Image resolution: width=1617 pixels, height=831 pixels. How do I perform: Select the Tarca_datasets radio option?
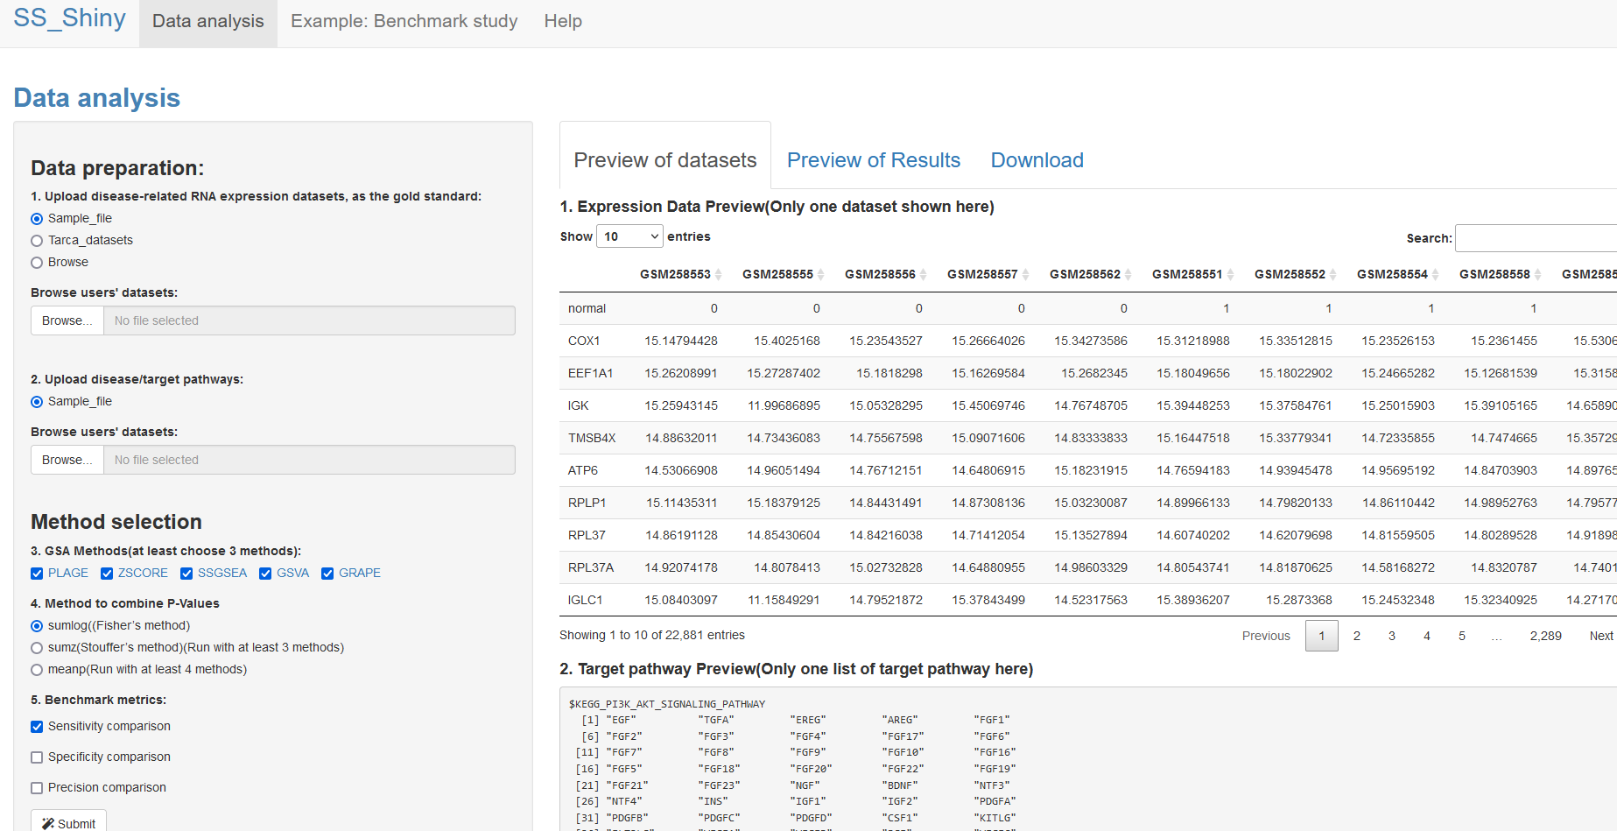point(37,241)
